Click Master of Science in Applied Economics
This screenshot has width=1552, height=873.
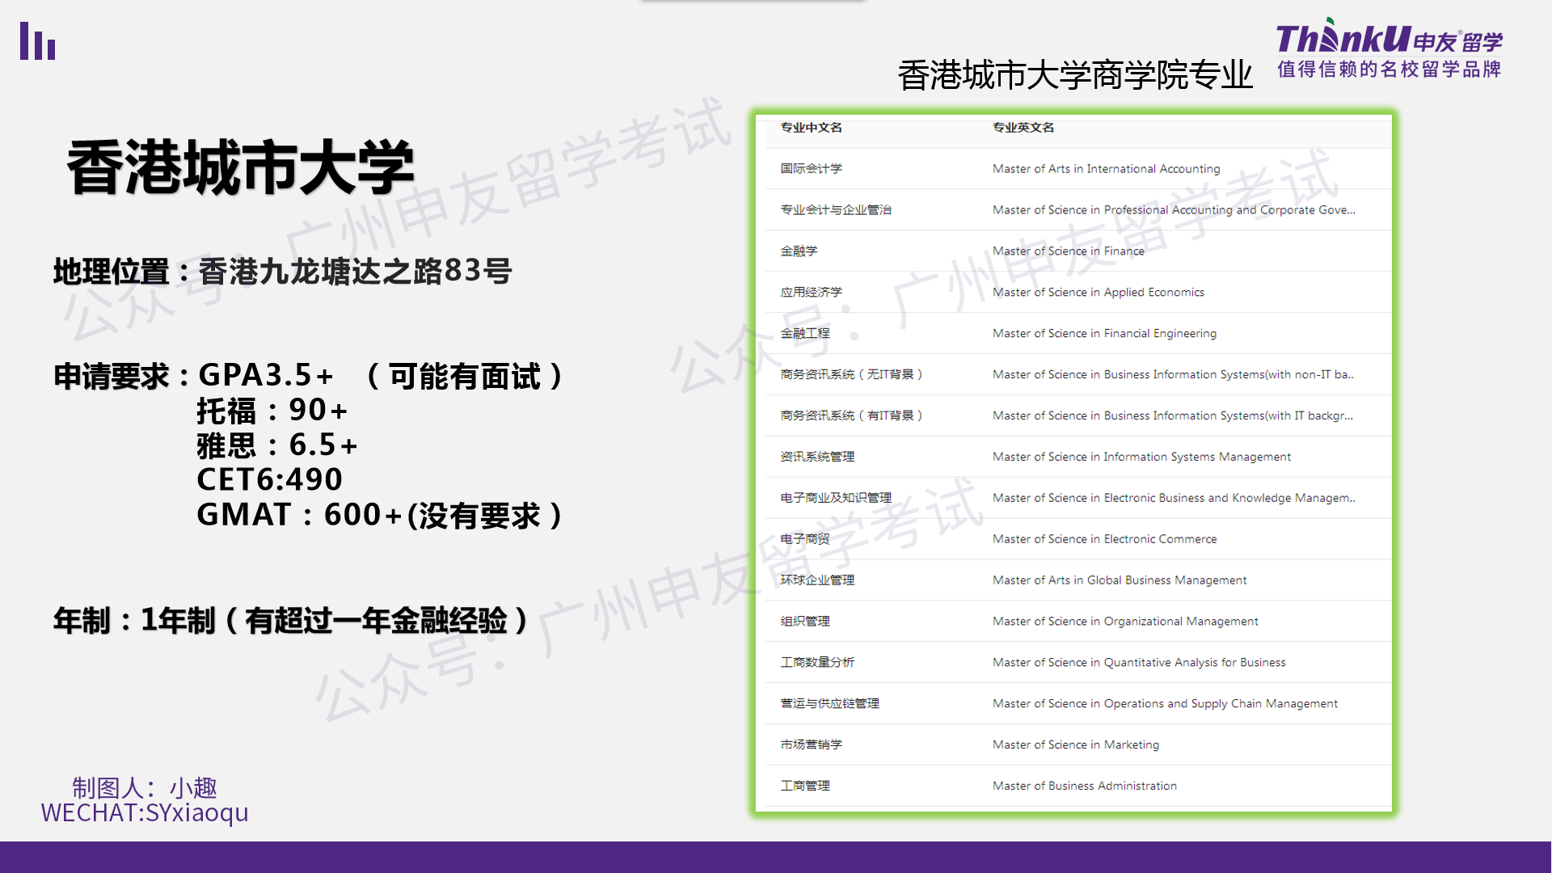1098,293
